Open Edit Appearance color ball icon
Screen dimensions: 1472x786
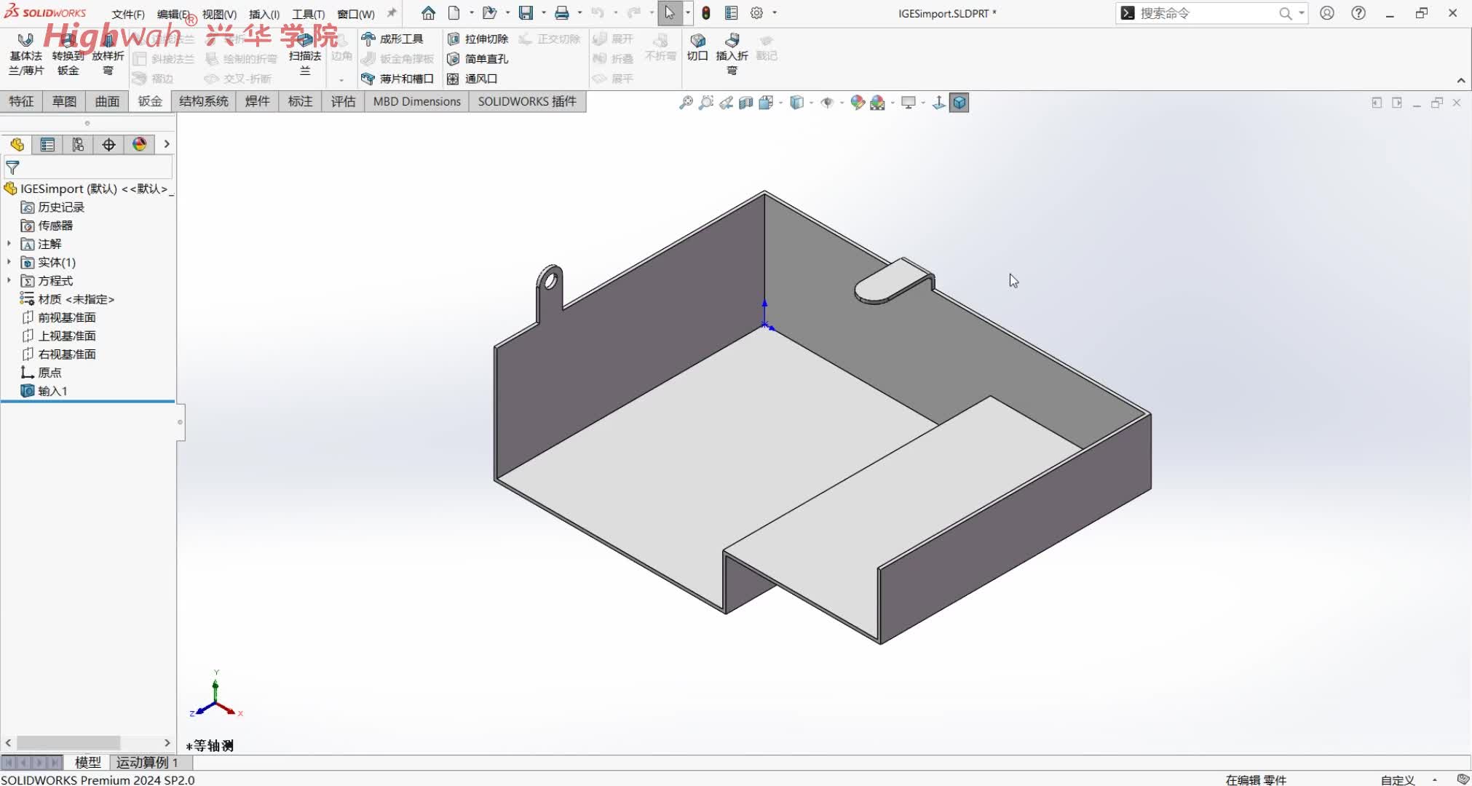858,103
